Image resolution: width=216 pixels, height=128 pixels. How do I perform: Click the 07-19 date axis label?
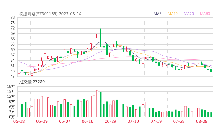click(156, 121)
